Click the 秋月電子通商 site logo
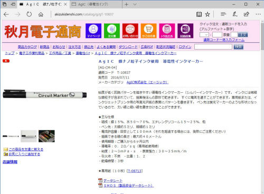Screen dimensions: 264x194 (x=43, y=32)
